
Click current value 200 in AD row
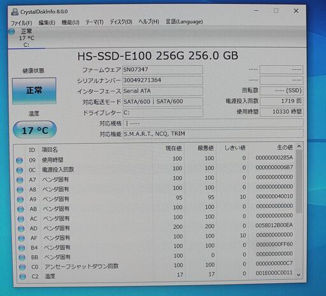tap(178, 226)
